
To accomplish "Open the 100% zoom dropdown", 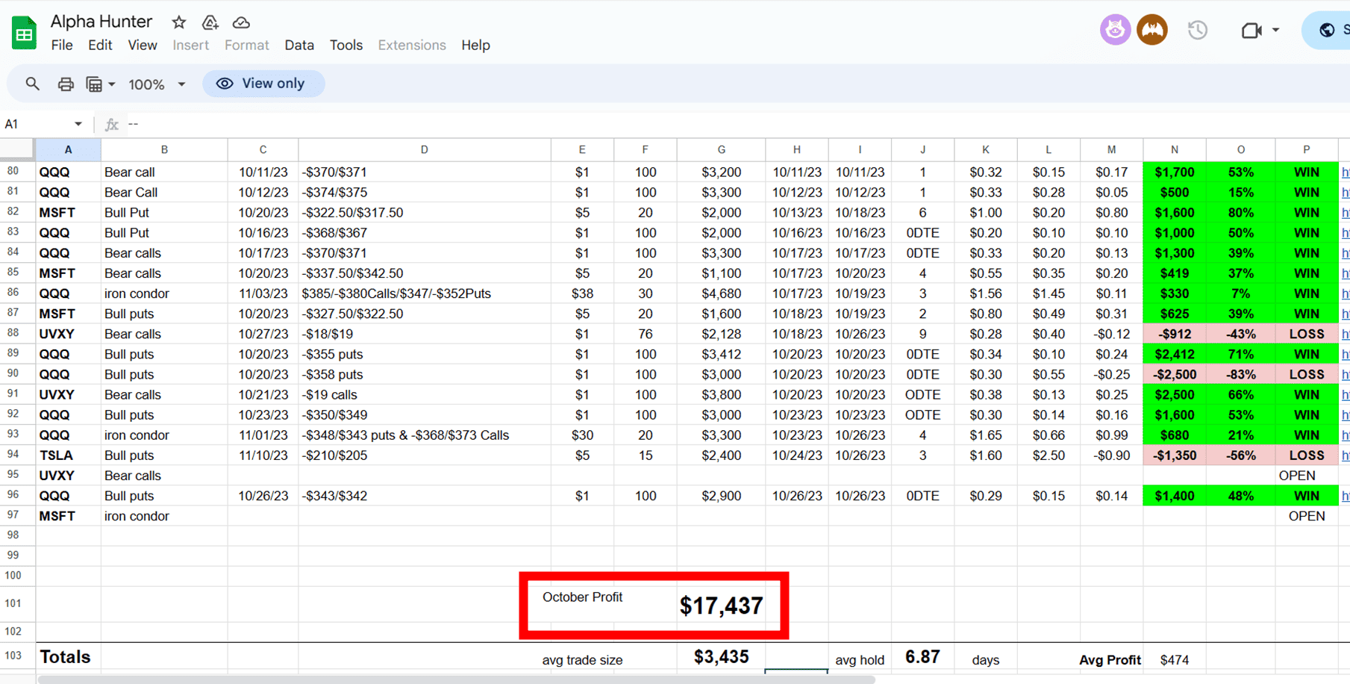I will [157, 84].
